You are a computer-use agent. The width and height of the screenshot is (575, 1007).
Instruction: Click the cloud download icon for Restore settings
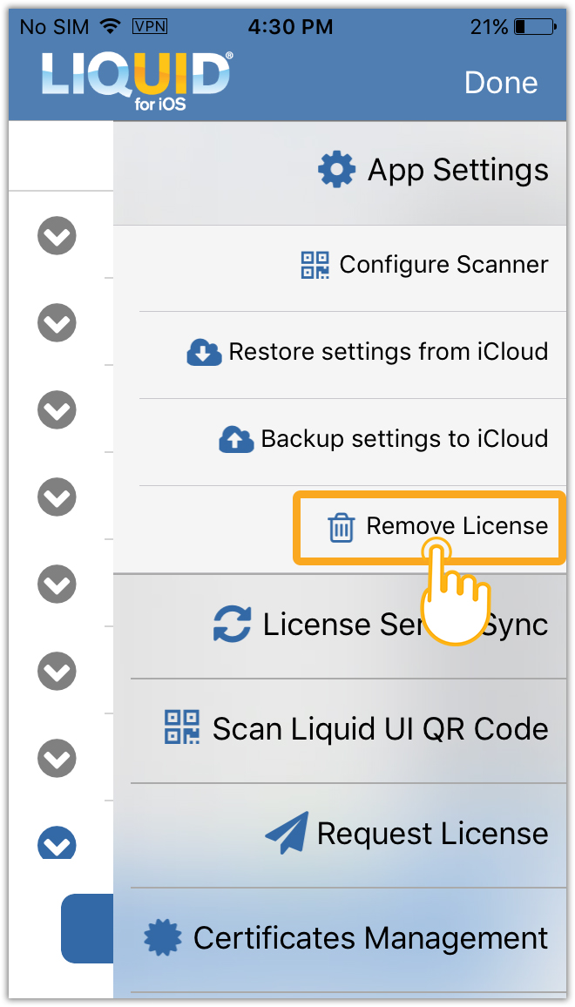[204, 353]
